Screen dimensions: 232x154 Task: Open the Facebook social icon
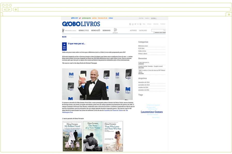coord(130,24)
